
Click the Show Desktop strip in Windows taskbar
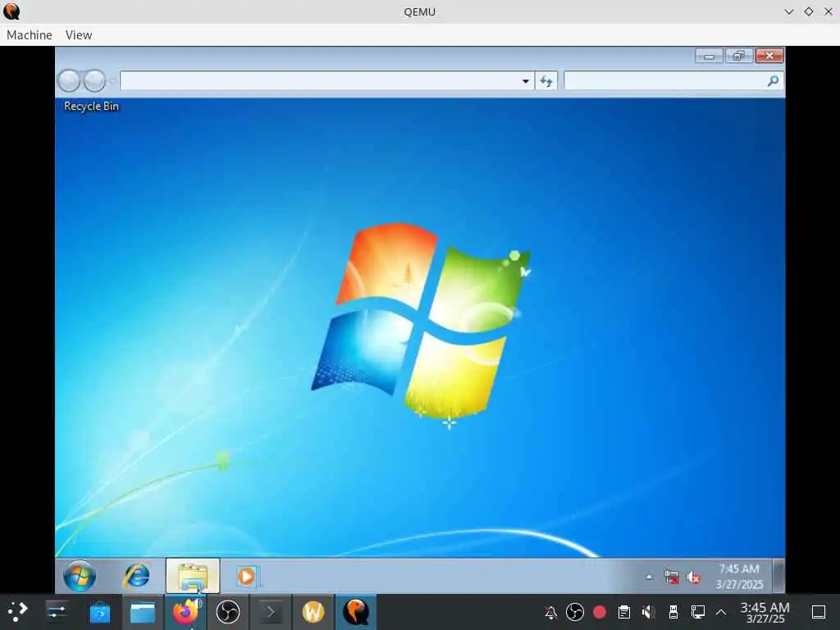click(779, 576)
